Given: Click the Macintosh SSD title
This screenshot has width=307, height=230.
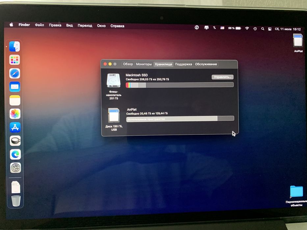Looking at the screenshot, I should coord(137,75).
